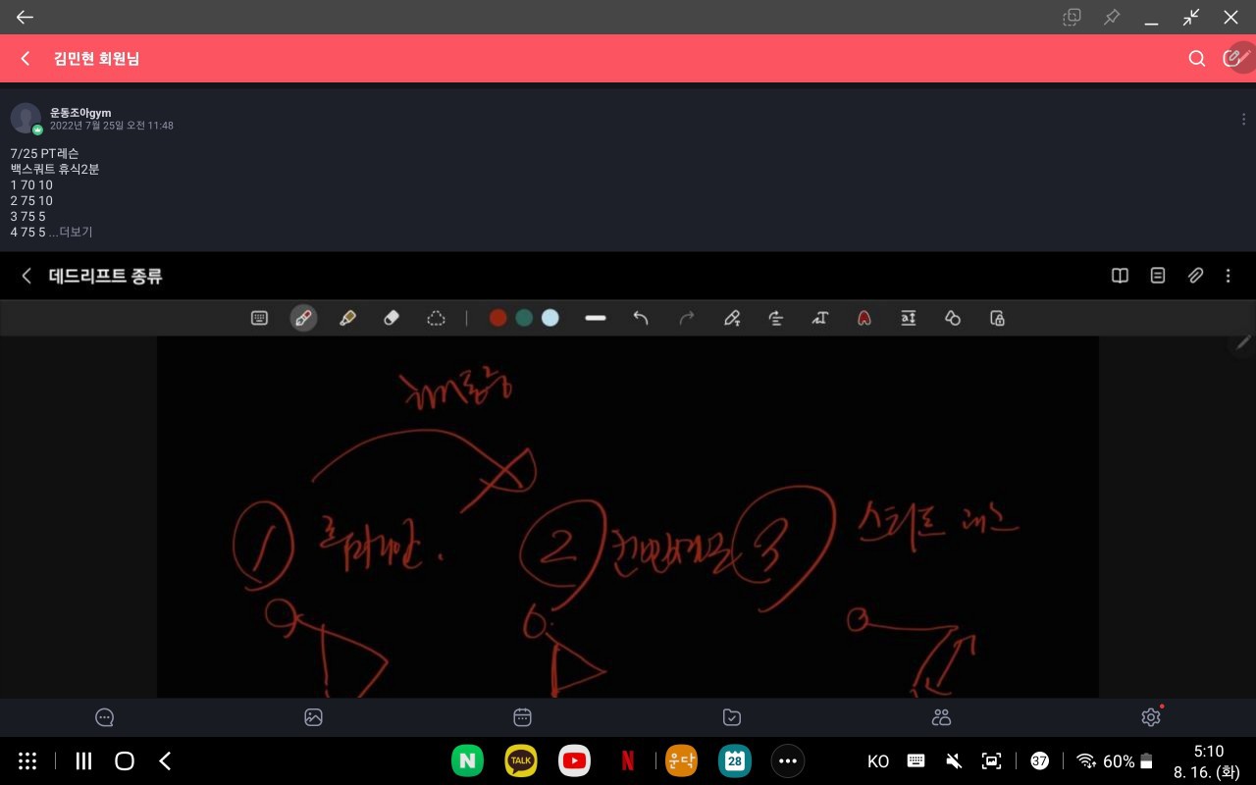This screenshot has height=785, width=1256.
Task: Undo the last stroke
Action: tap(641, 318)
